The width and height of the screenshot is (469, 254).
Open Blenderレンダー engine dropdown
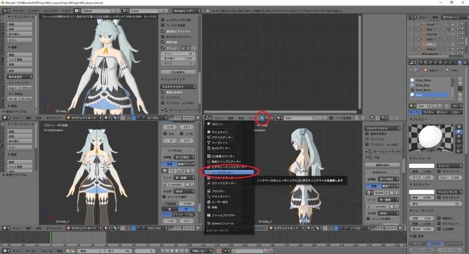(x=187, y=11)
